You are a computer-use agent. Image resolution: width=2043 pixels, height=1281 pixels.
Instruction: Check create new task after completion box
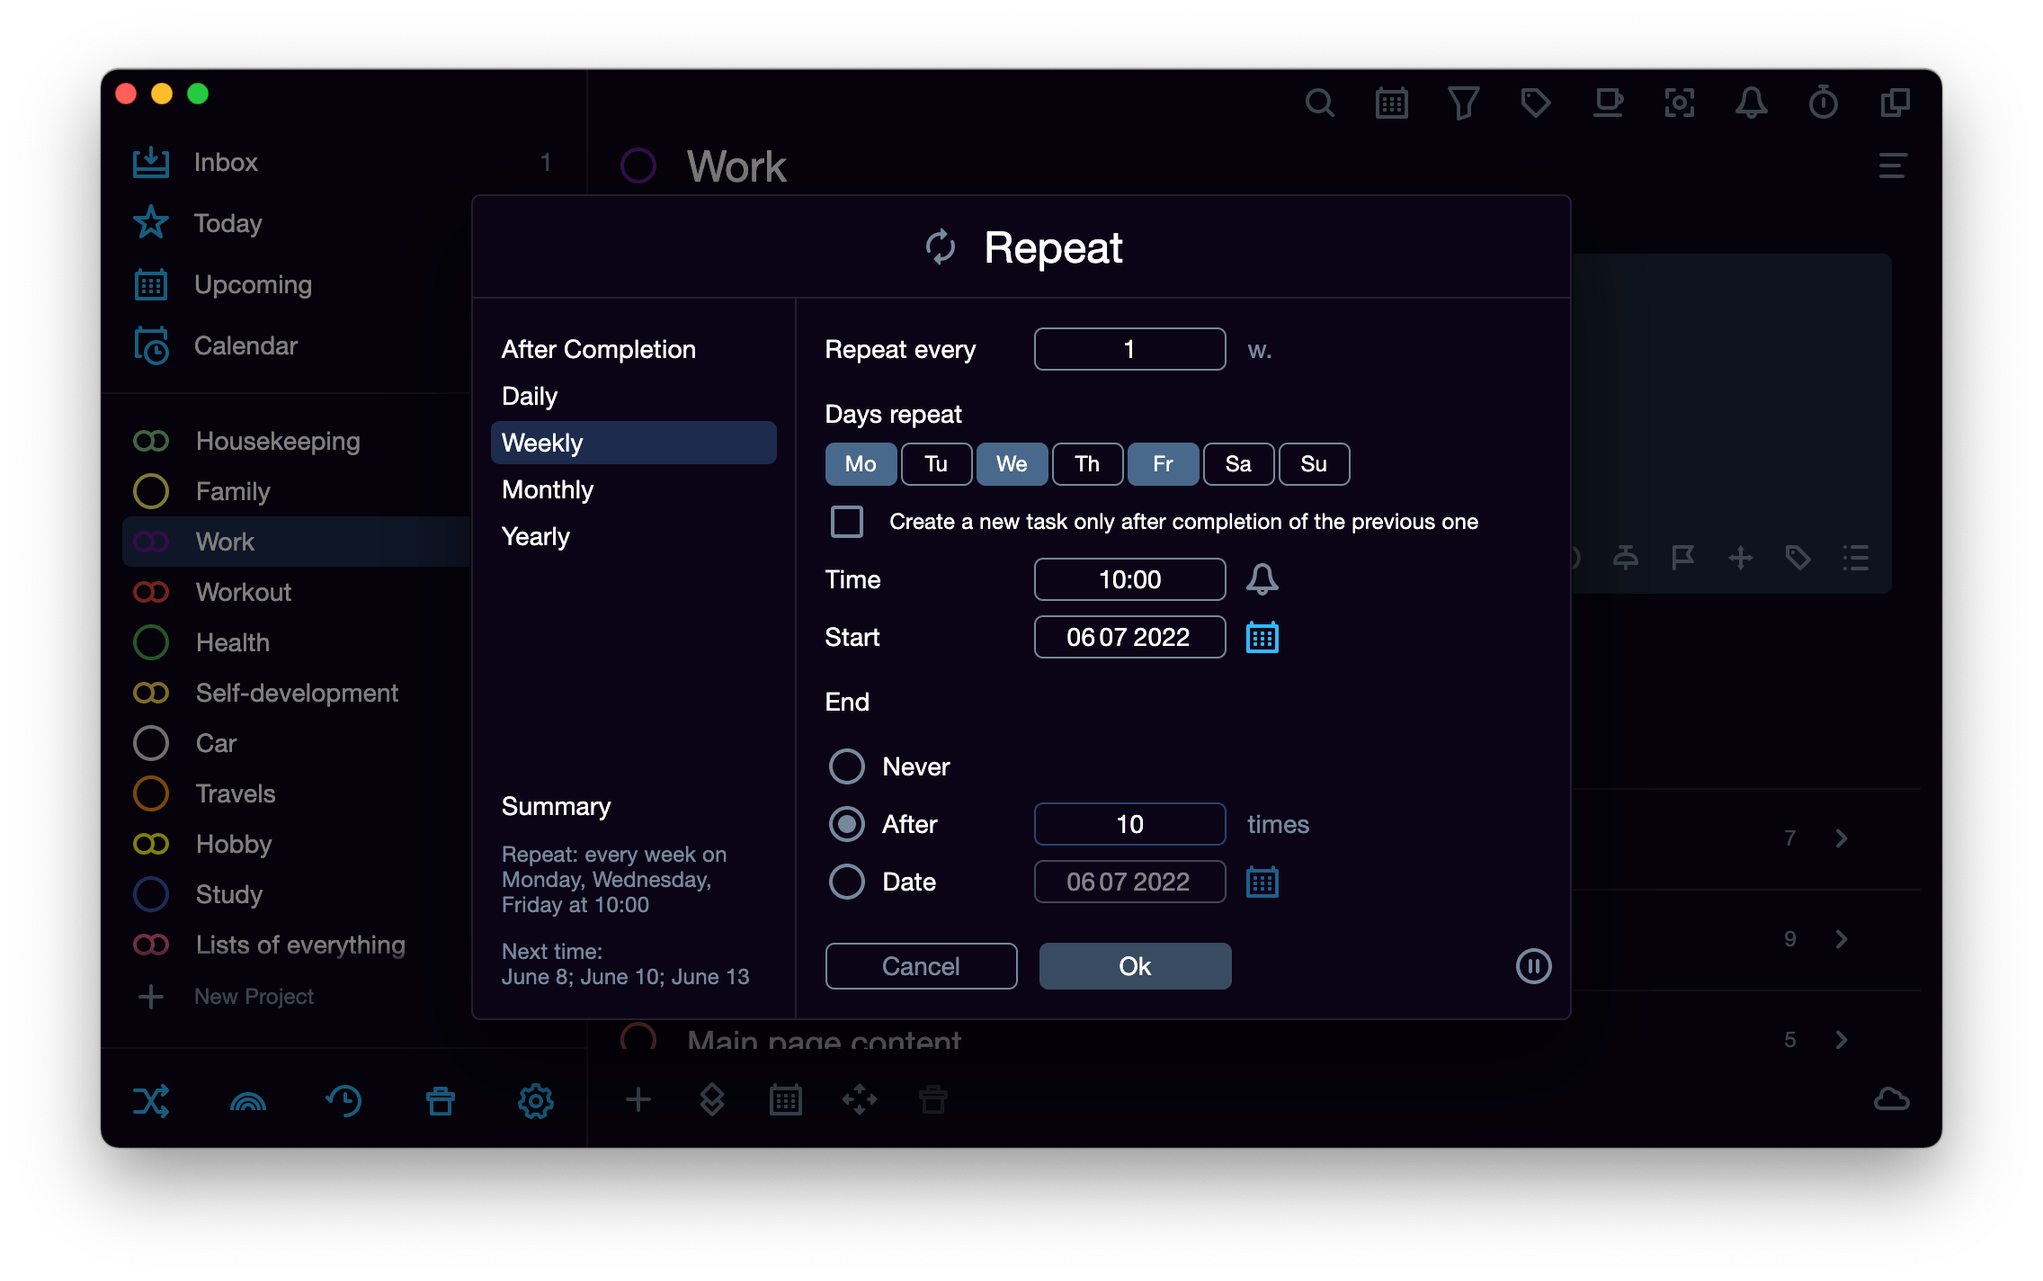846,522
